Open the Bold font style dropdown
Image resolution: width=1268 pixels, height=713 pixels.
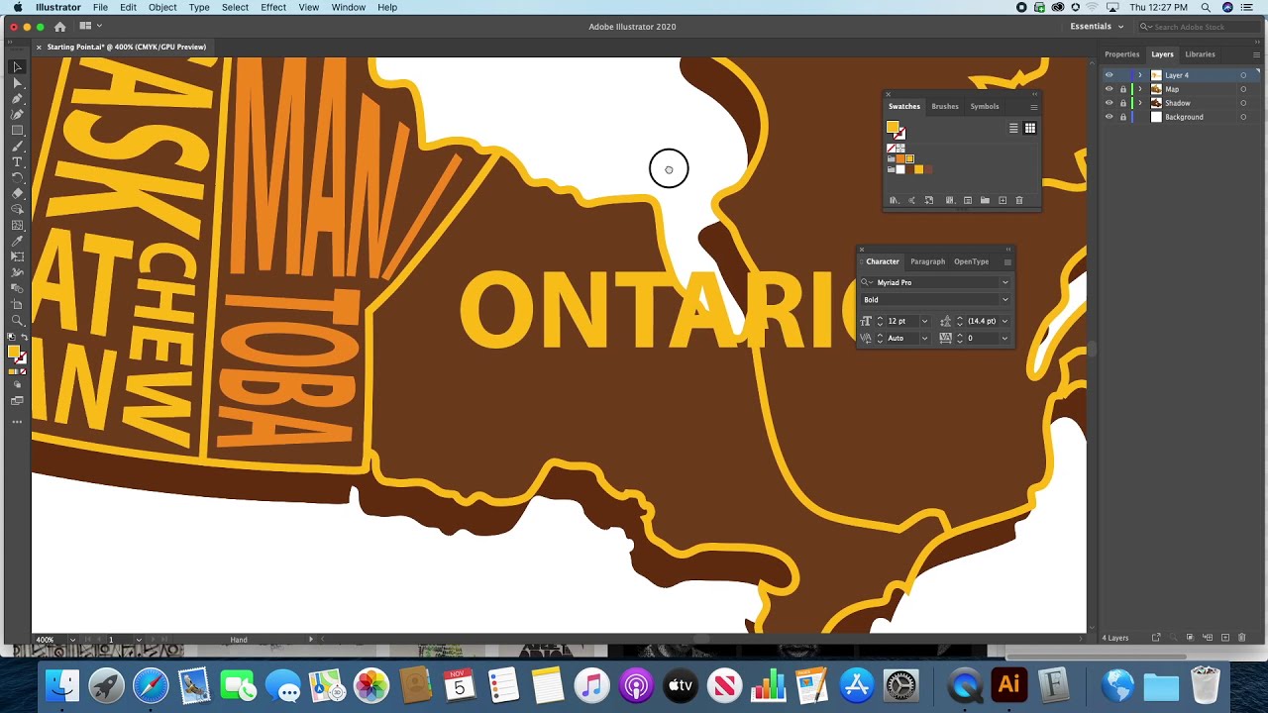[x=1004, y=300]
